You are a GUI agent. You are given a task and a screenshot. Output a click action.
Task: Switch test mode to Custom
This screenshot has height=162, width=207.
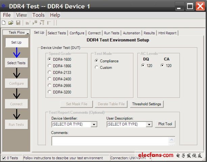tap(97, 67)
